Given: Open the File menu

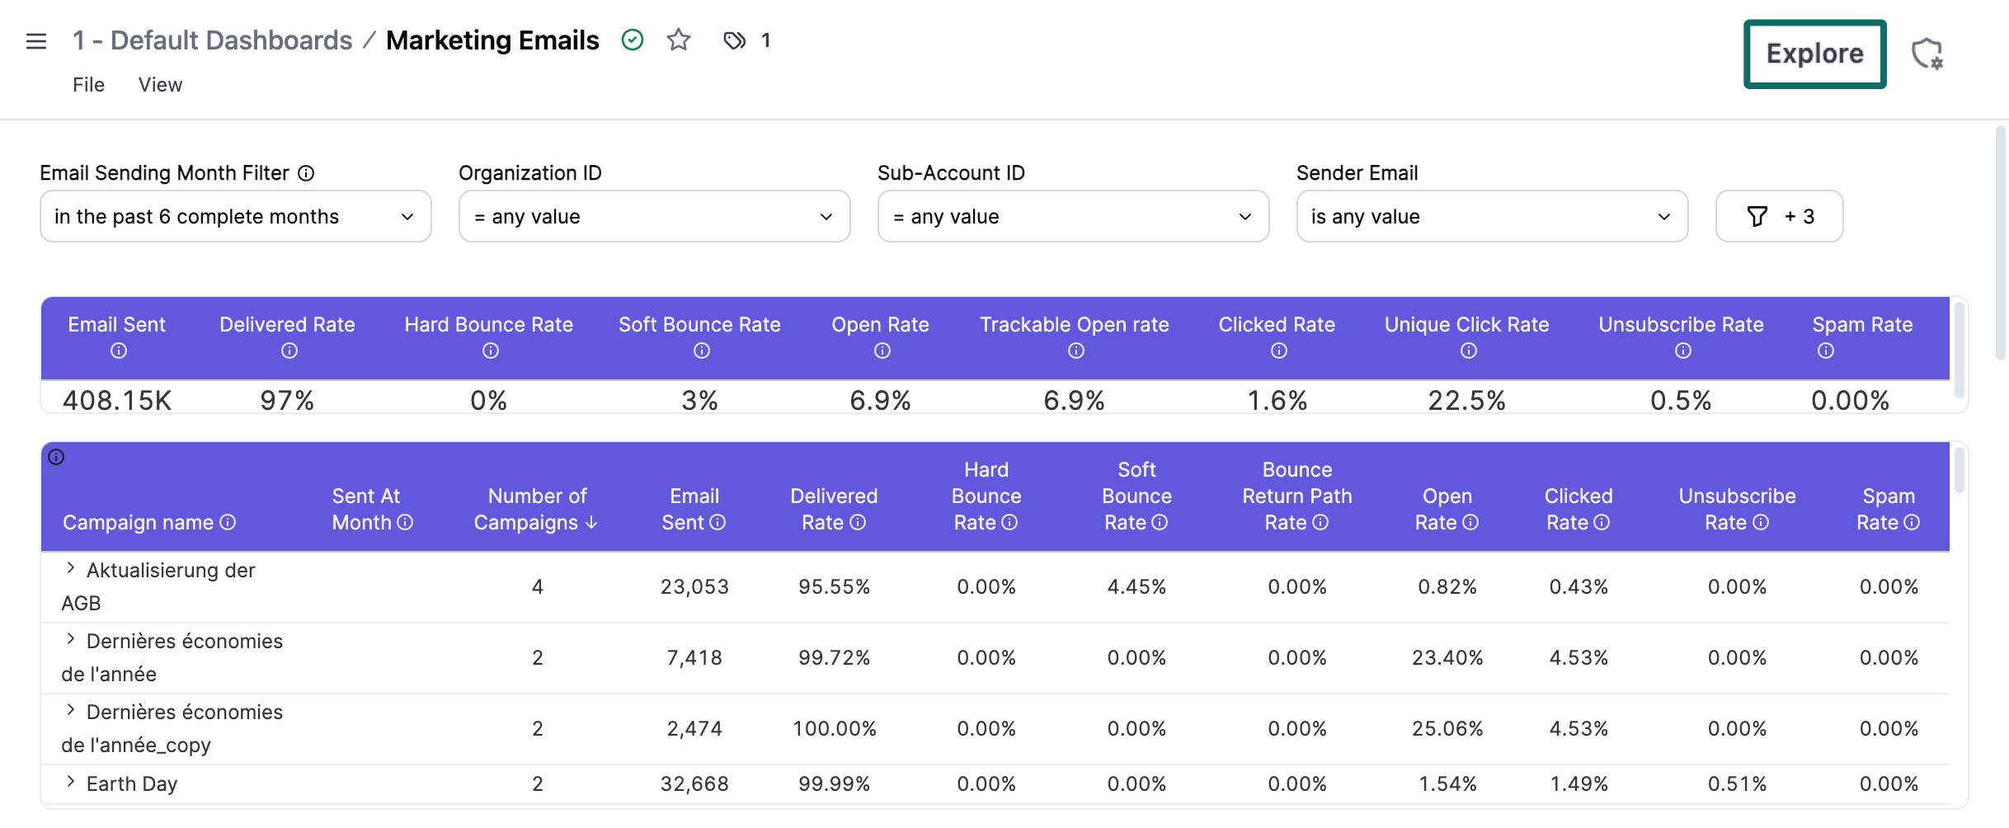Looking at the screenshot, I should point(88,84).
